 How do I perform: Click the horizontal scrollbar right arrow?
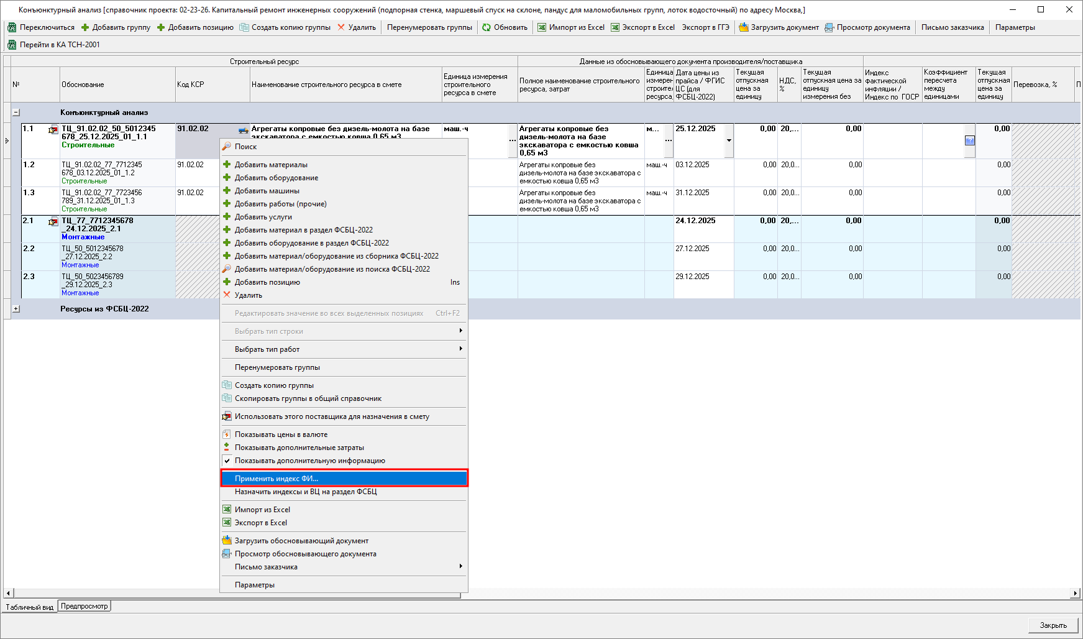[x=1076, y=594]
